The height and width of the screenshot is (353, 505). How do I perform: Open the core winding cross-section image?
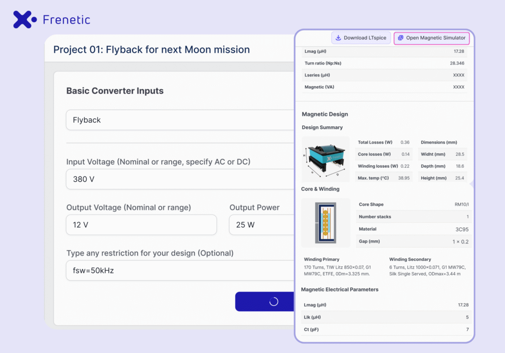tap(325, 223)
